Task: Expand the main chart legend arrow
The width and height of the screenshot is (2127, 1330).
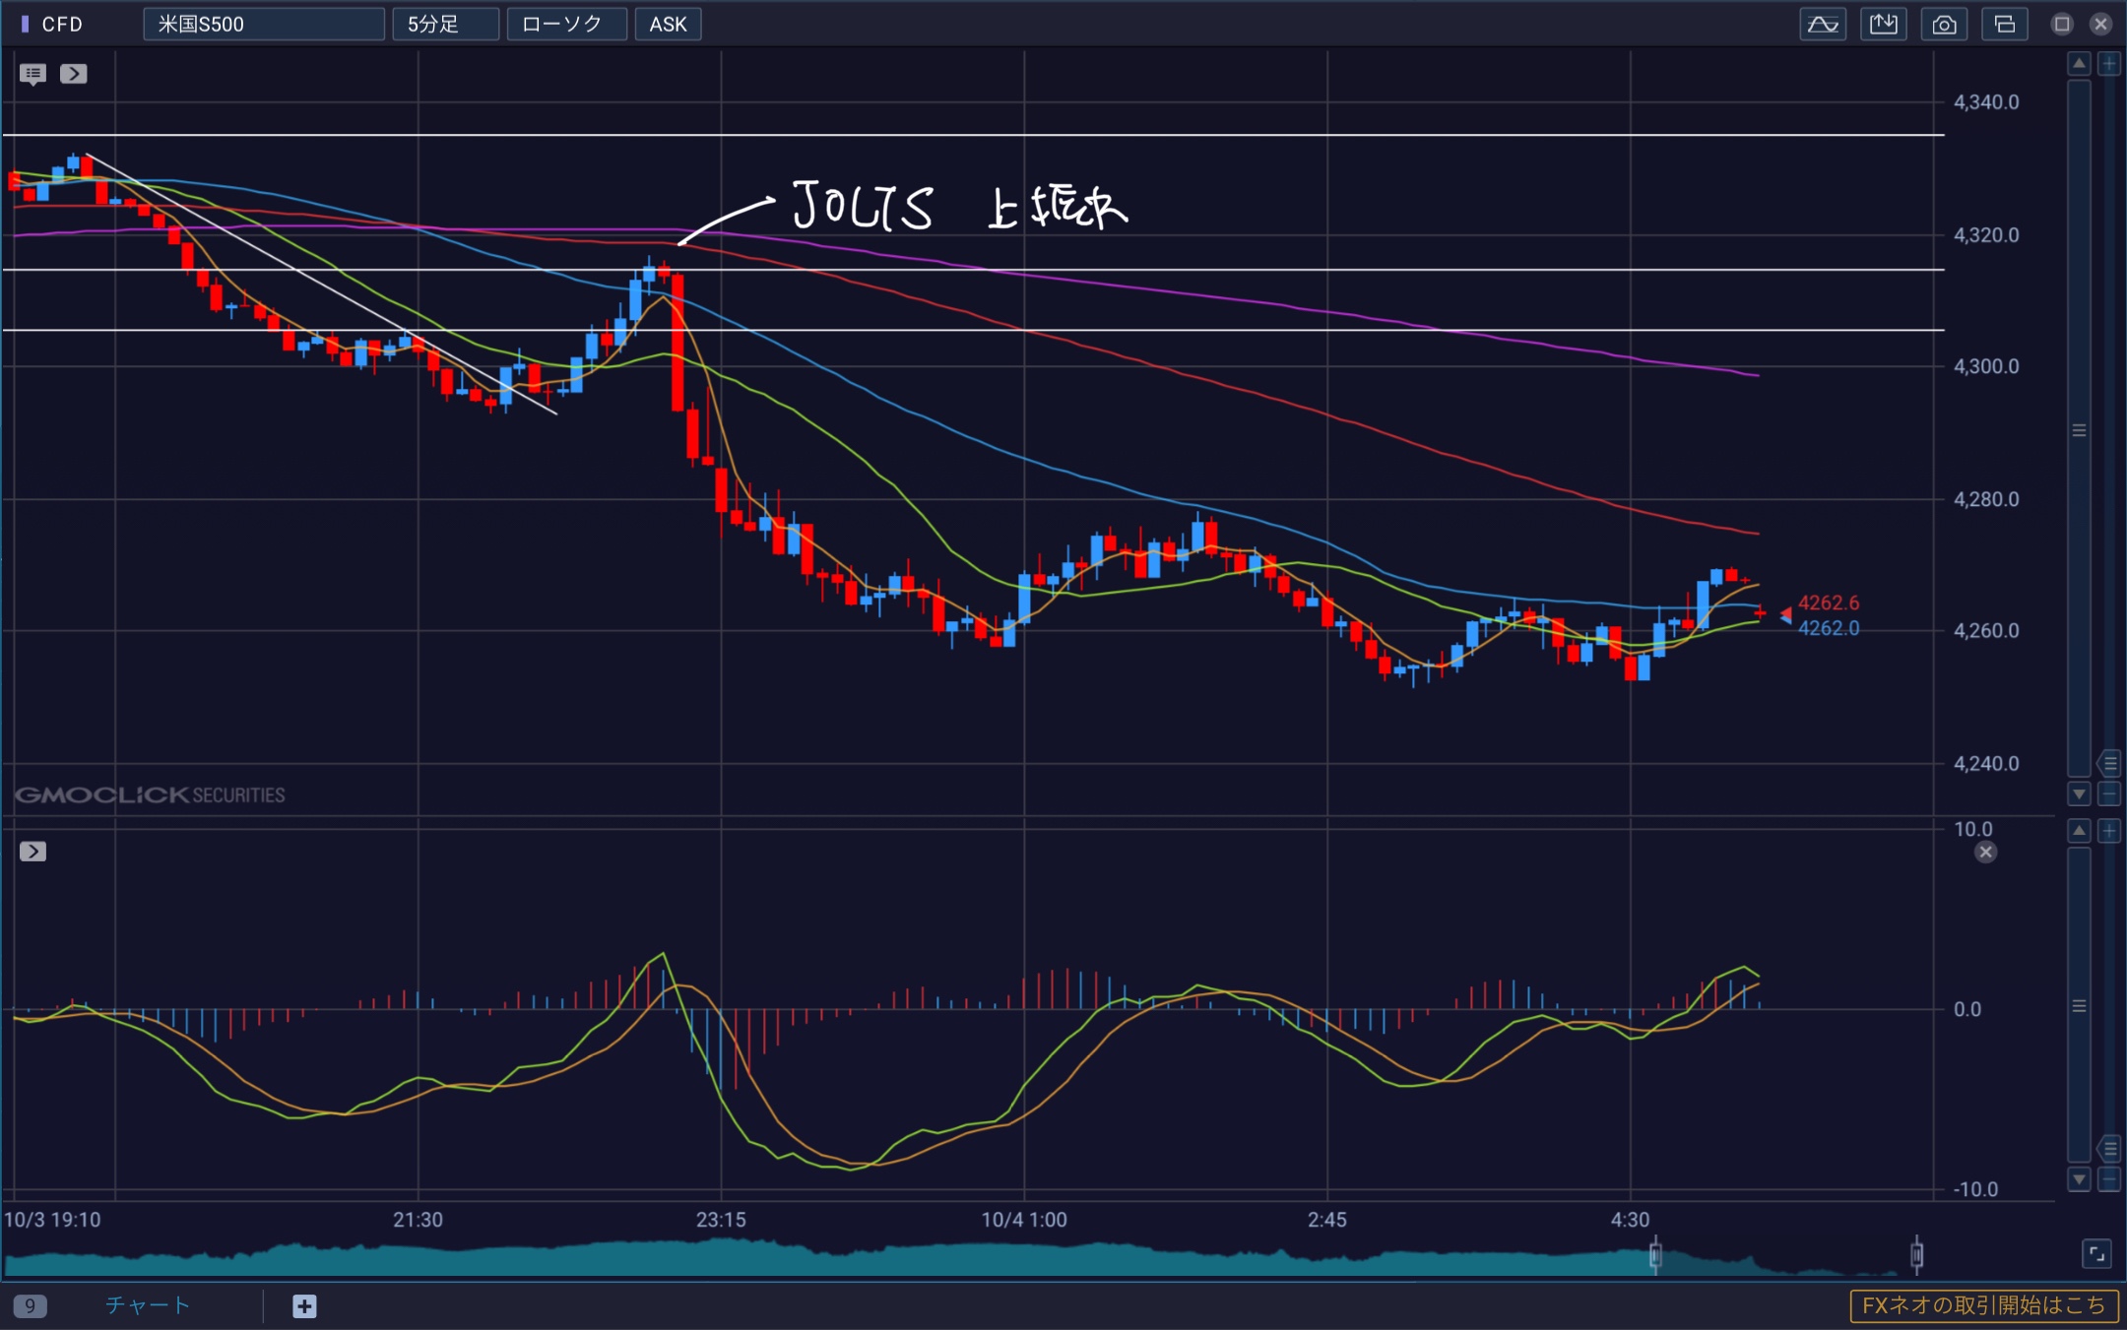Action: [x=74, y=74]
